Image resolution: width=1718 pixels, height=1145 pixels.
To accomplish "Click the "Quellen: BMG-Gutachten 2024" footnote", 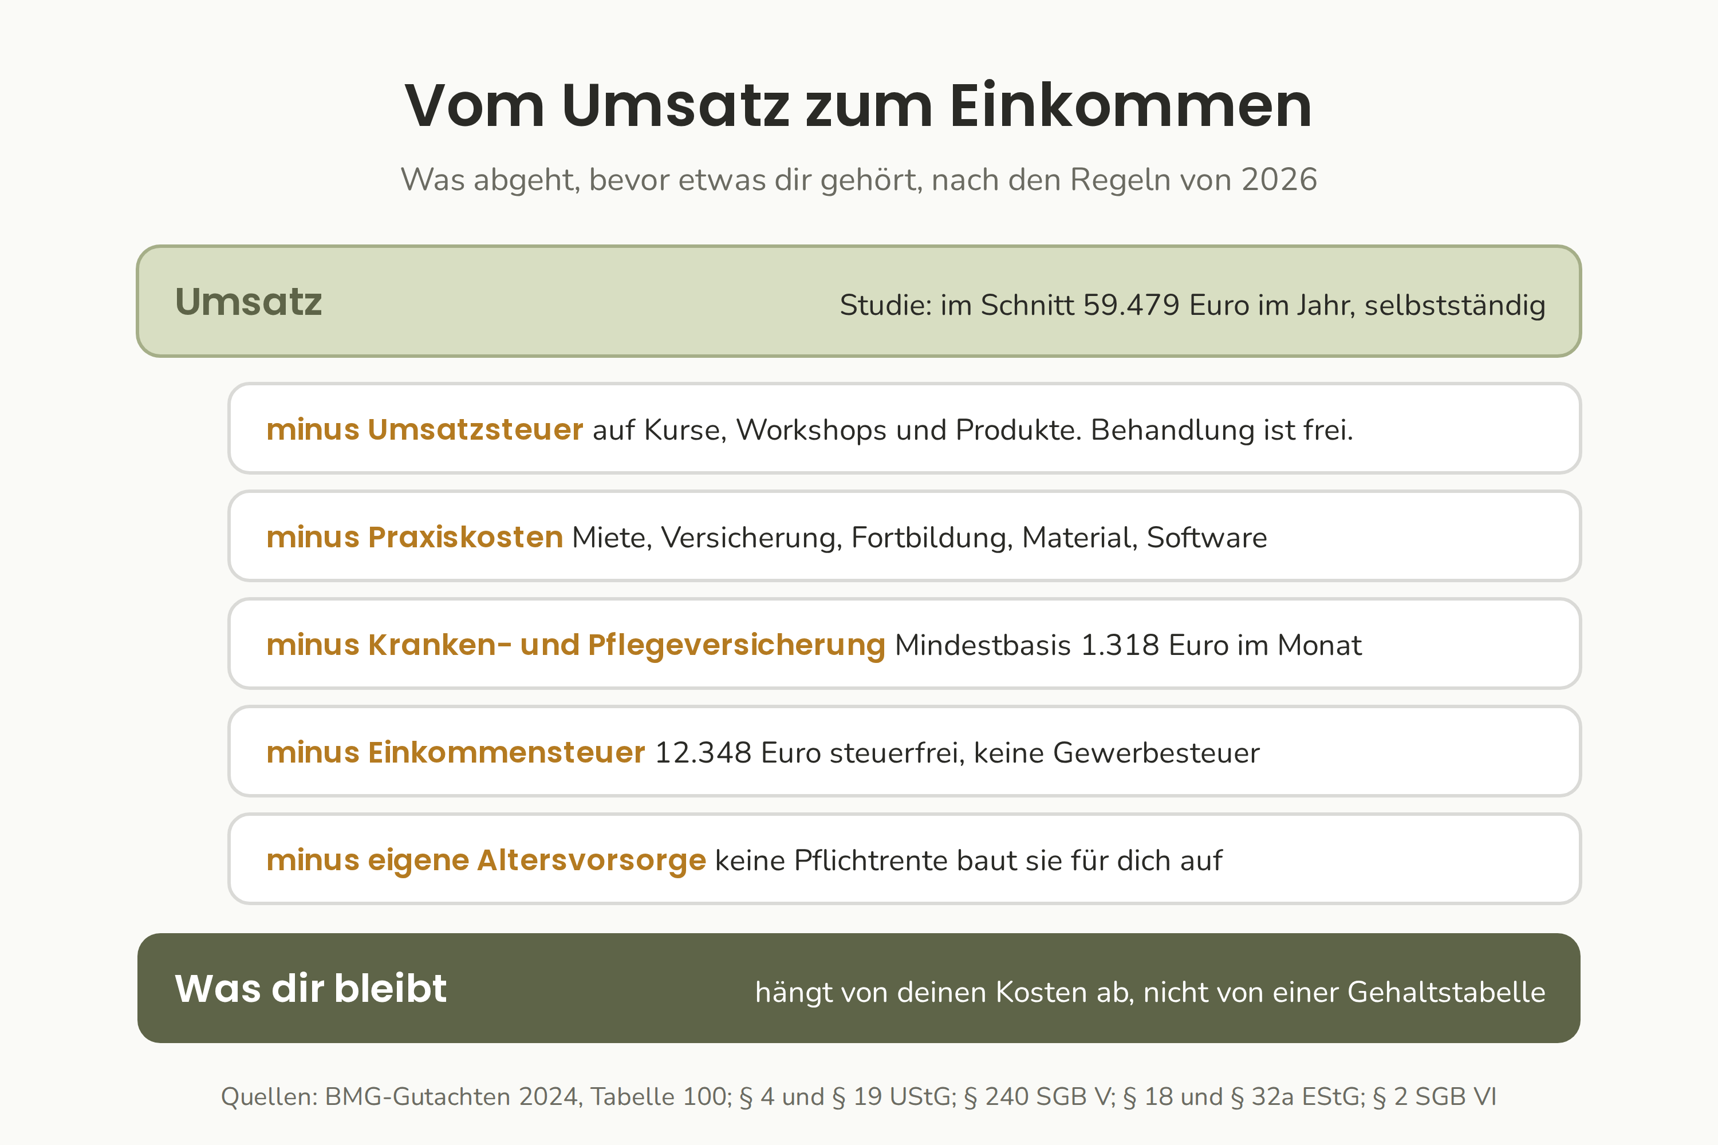I will [x=859, y=1097].
